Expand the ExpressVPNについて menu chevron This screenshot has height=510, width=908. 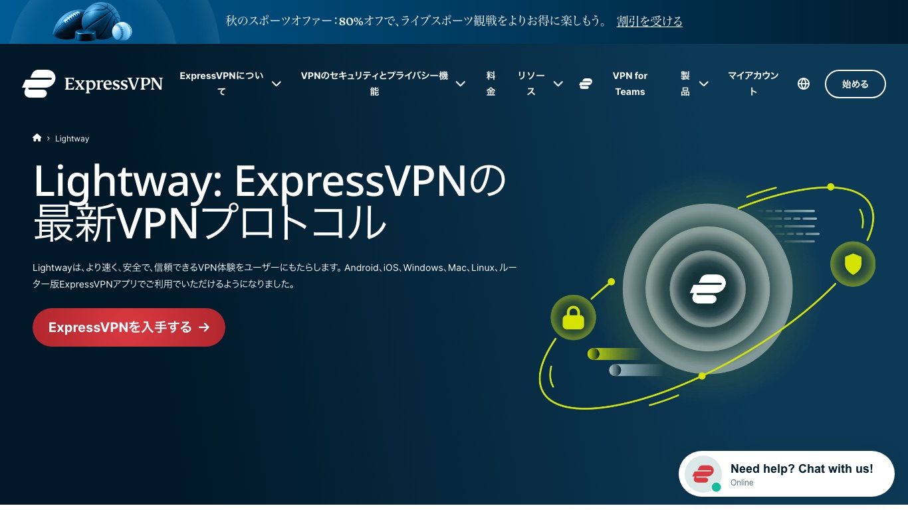(276, 84)
